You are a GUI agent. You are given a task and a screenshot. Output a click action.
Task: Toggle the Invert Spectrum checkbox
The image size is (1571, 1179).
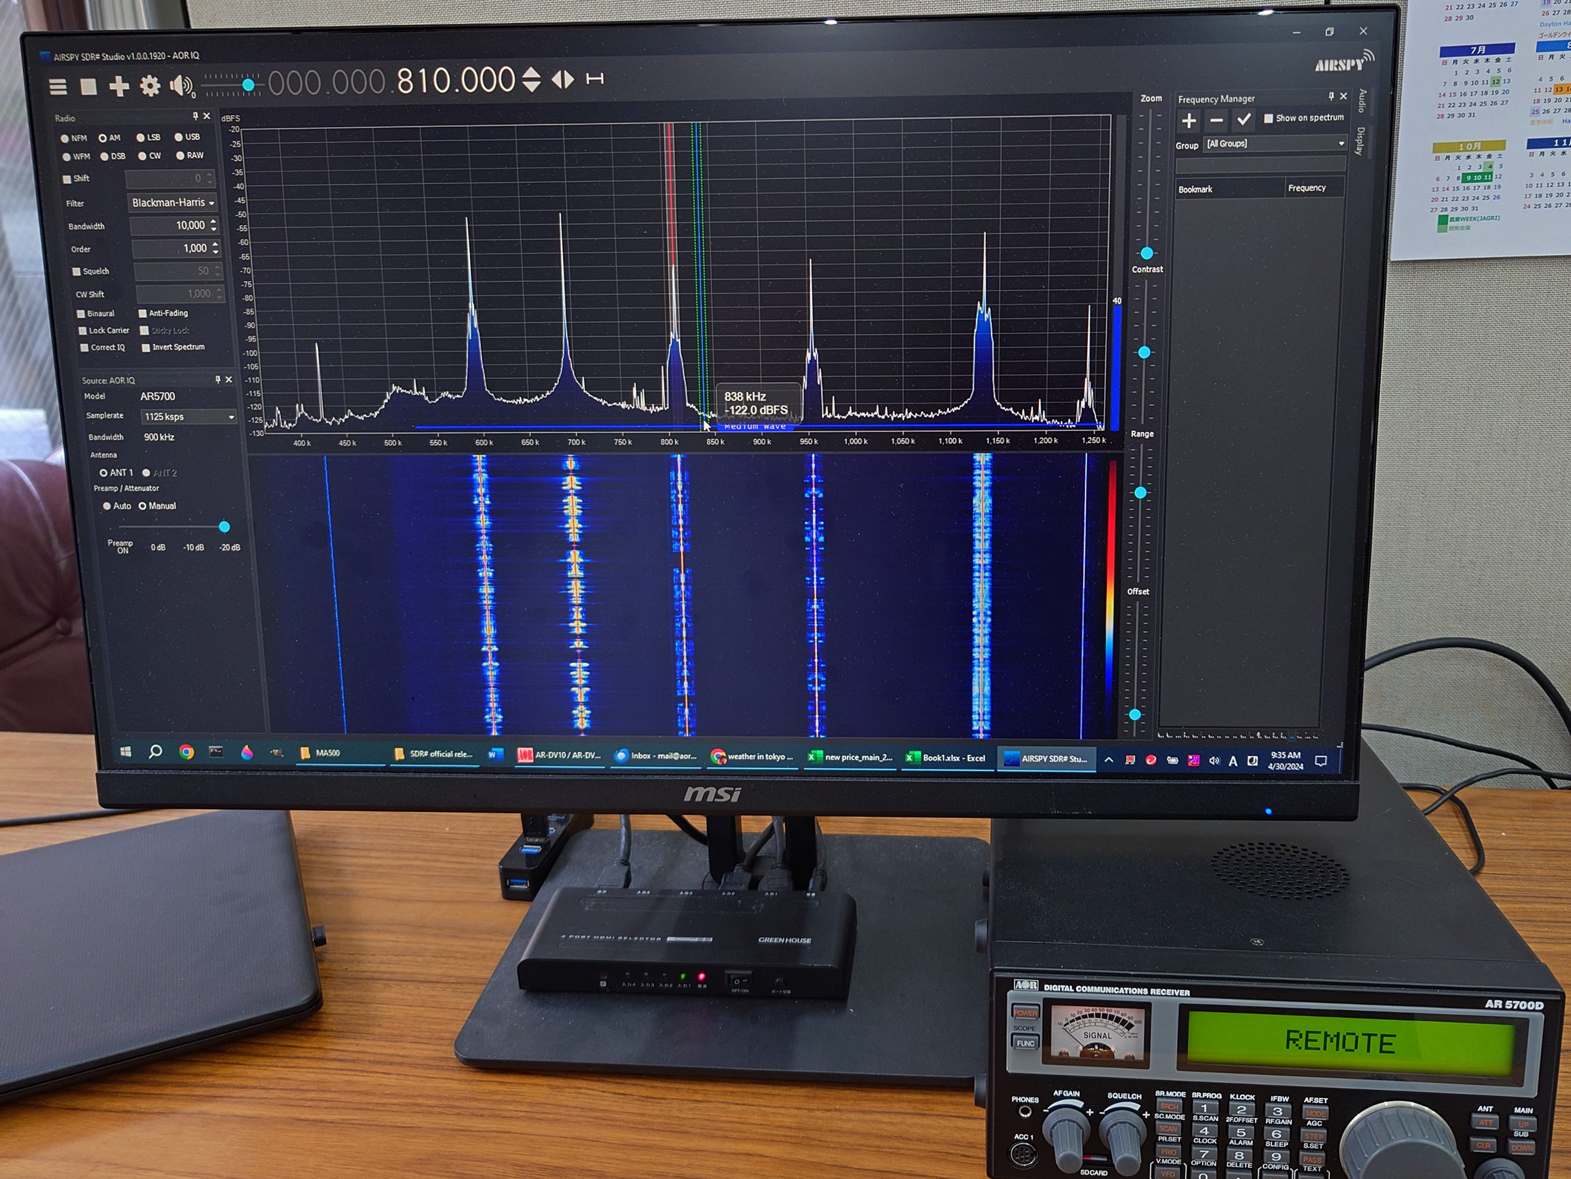coord(145,348)
